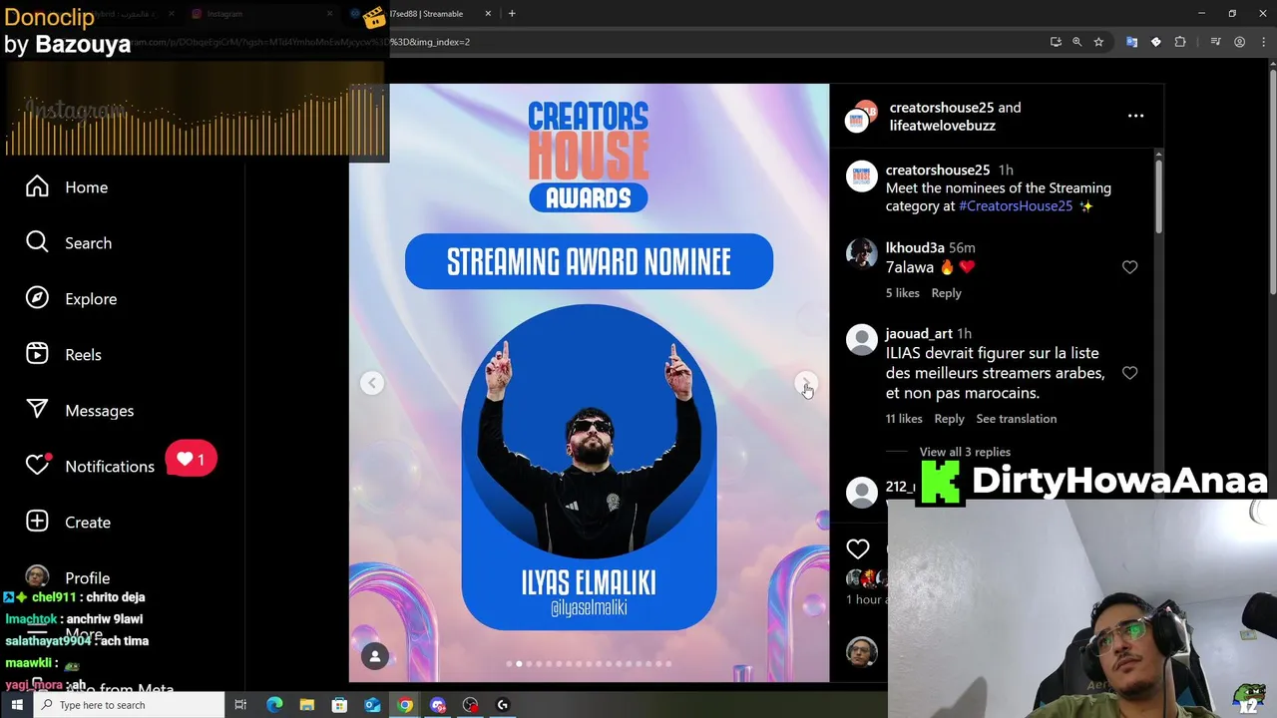Open the Windows Start menu
Image resolution: width=1277 pixels, height=718 pixels.
[17, 705]
